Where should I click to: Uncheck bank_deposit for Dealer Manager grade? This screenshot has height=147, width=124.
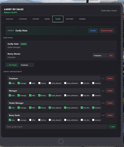tap(50, 108)
